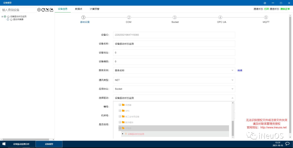Open the http://www.ineuos.net link
This screenshot has width=293, height=148.
tap(273, 127)
